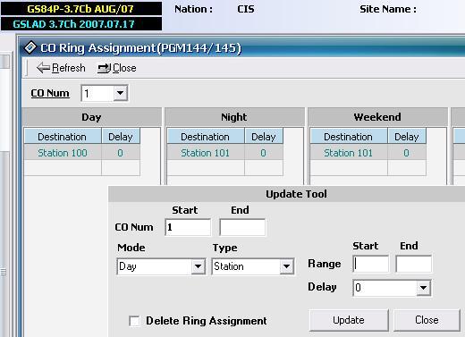Open the Delay dropdown in Update Tool
This screenshot has width=465, height=337.
[423, 288]
